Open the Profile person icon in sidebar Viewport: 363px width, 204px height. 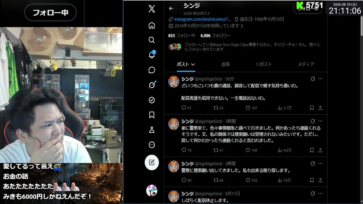pos(152,130)
